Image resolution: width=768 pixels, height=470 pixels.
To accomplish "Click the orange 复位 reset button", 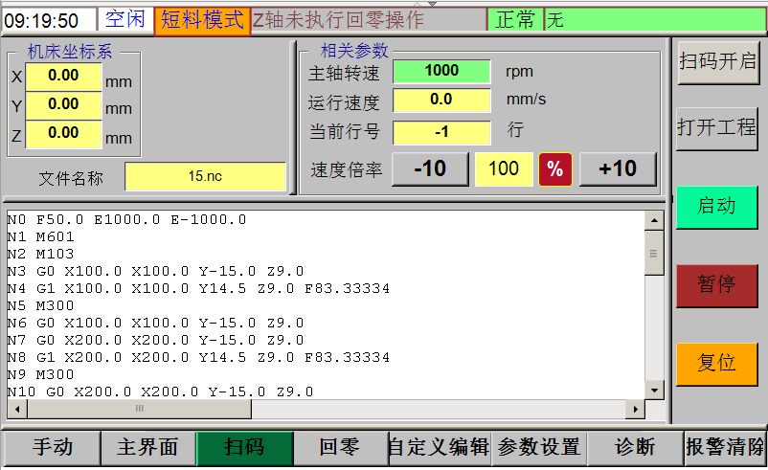I will 717,364.
